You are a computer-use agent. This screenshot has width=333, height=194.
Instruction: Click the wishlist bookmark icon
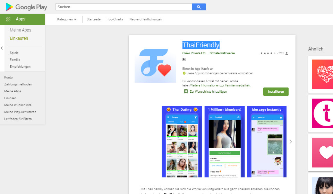pyautogui.click(x=186, y=92)
